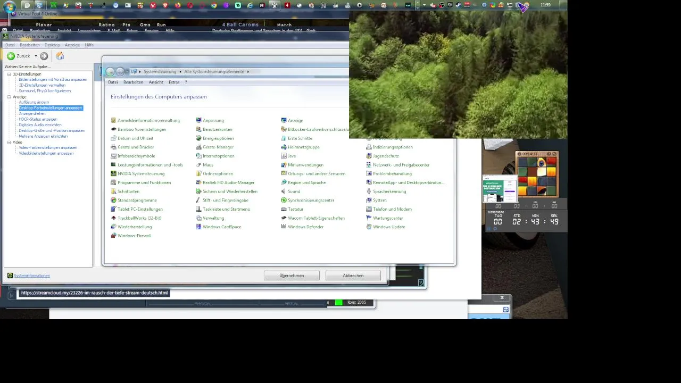Click the Jugendschutz icon
681x383 pixels.
(x=369, y=156)
